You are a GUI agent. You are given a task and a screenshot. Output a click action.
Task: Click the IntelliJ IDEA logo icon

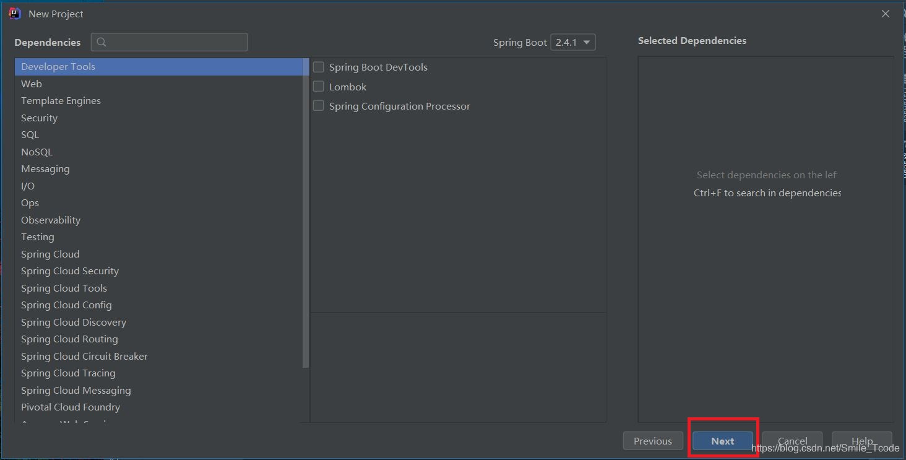[x=15, y=14]
